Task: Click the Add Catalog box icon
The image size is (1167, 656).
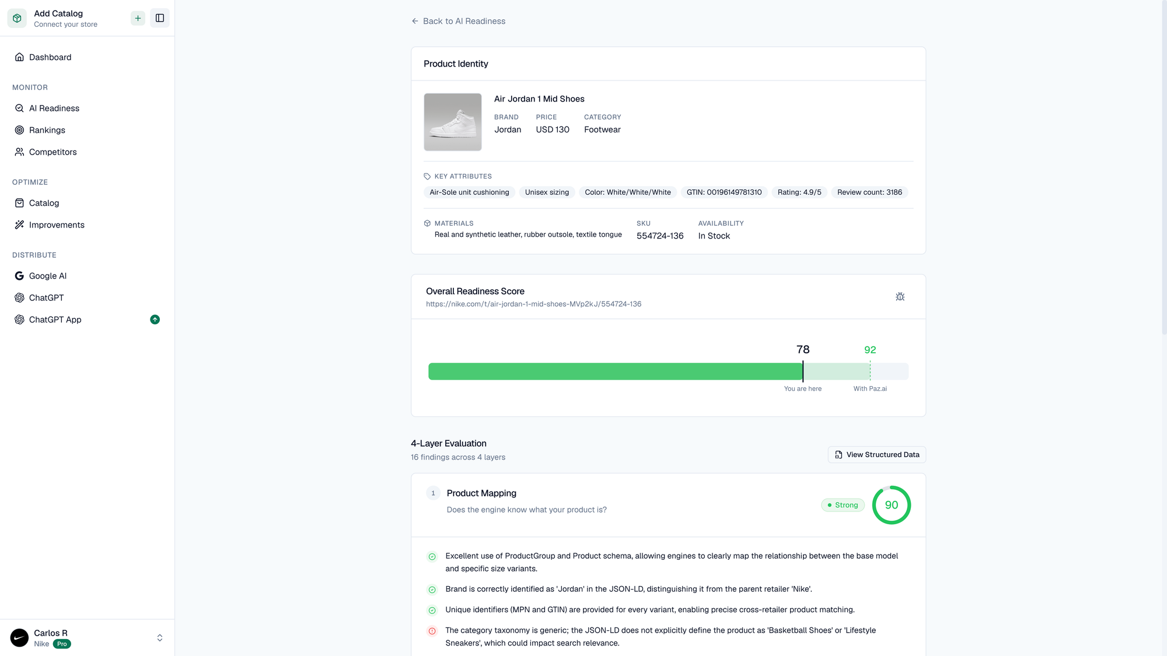Action: point(17,18)
